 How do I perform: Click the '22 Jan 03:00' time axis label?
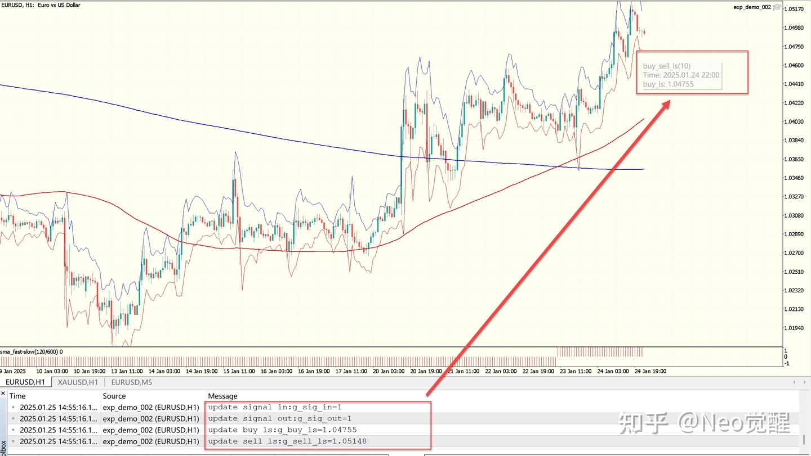(x=501, y=371)
